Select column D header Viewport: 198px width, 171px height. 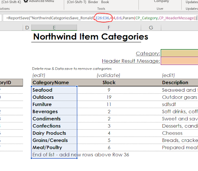[27, 27]
